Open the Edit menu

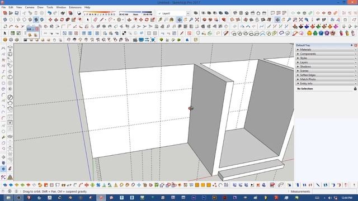coord(11,7)
